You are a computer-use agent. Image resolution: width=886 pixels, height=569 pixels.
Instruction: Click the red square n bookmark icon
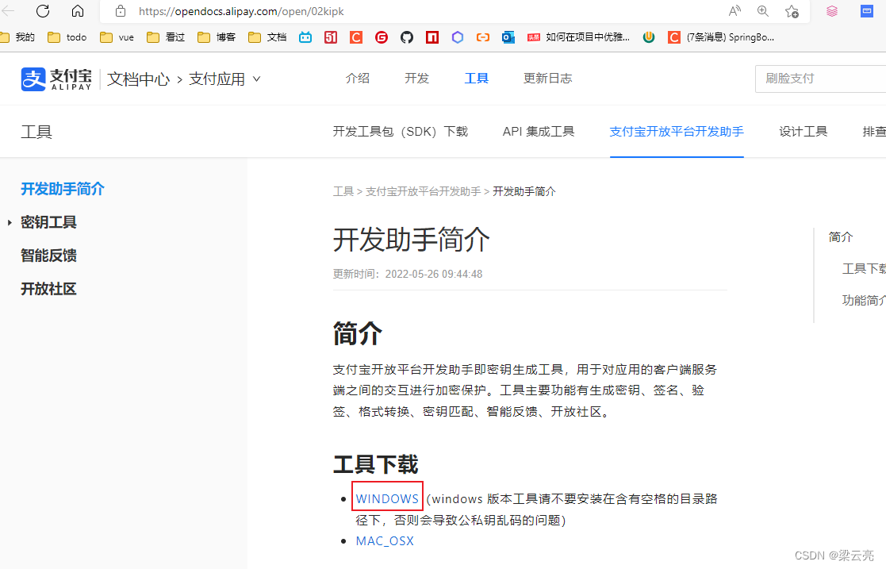[432, 37]
